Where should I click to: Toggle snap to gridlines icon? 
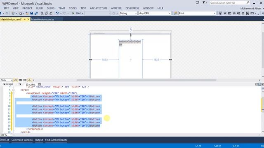(x=25, y=80)
